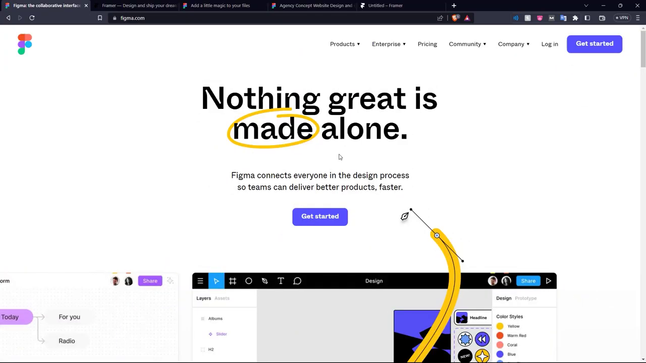The width and height of the screenshot is (646, 363).
Task: Toggle the browser sidebar panel
Action: (587, 18)
